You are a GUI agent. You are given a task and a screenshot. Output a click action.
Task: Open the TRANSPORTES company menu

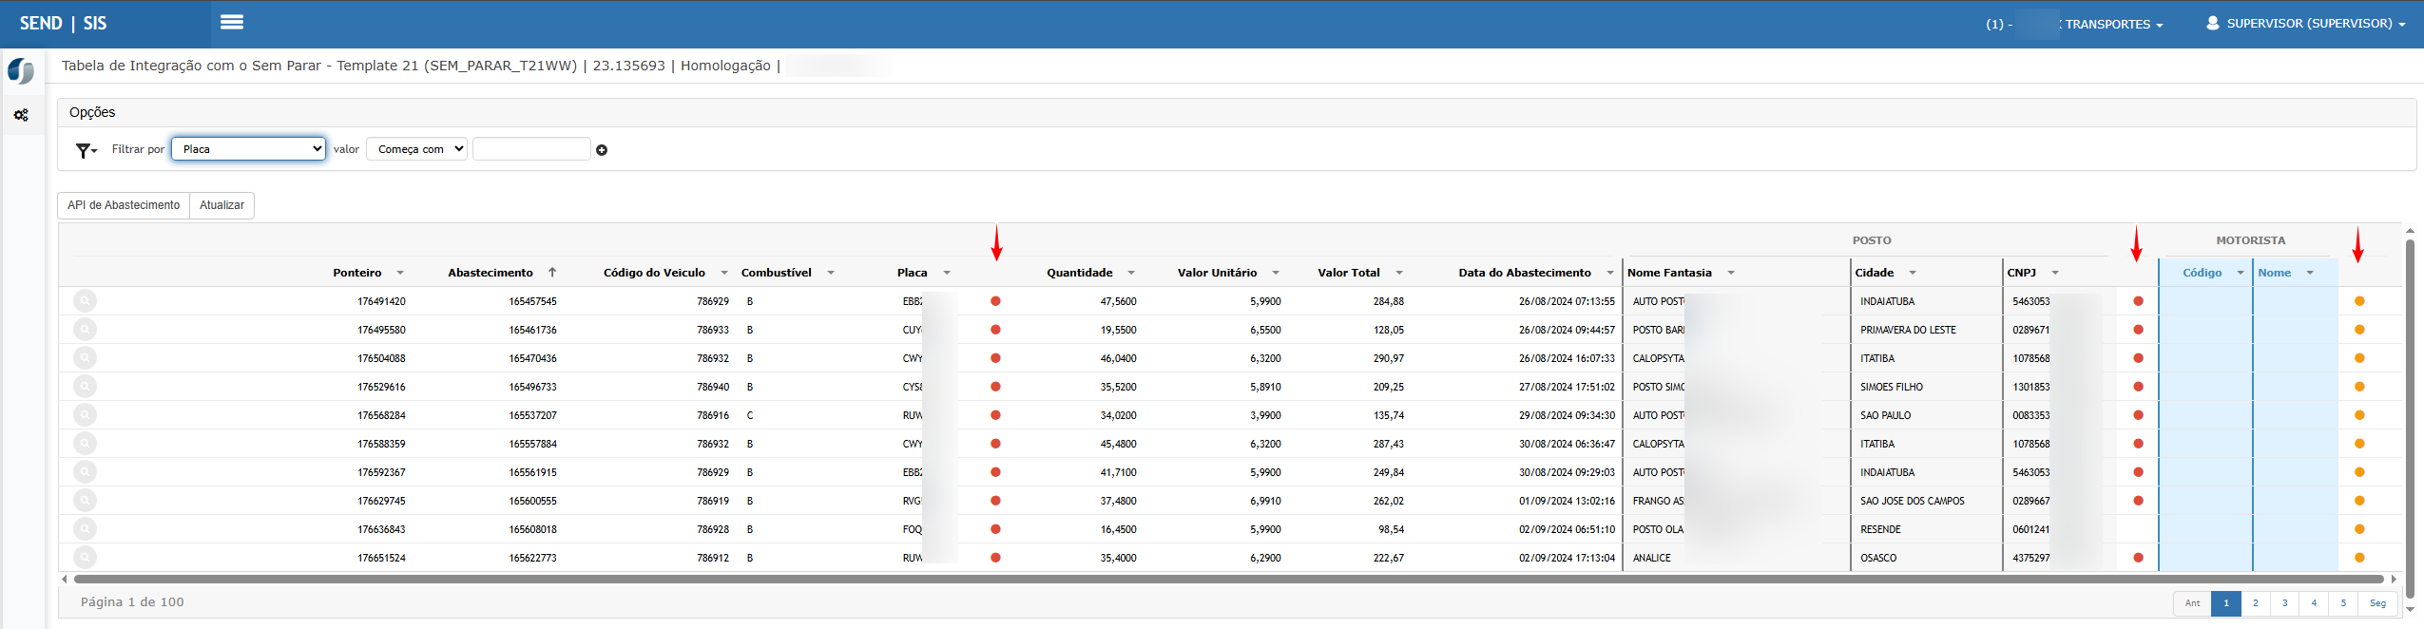[x=2113, y=24]
